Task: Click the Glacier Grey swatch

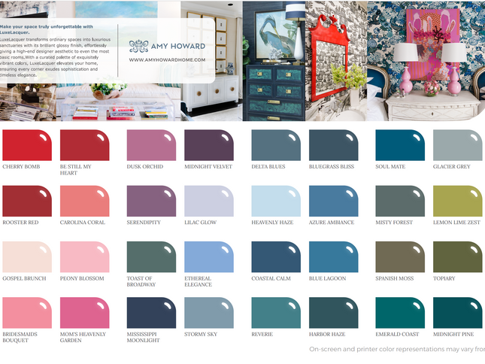Action: [457, 145]
